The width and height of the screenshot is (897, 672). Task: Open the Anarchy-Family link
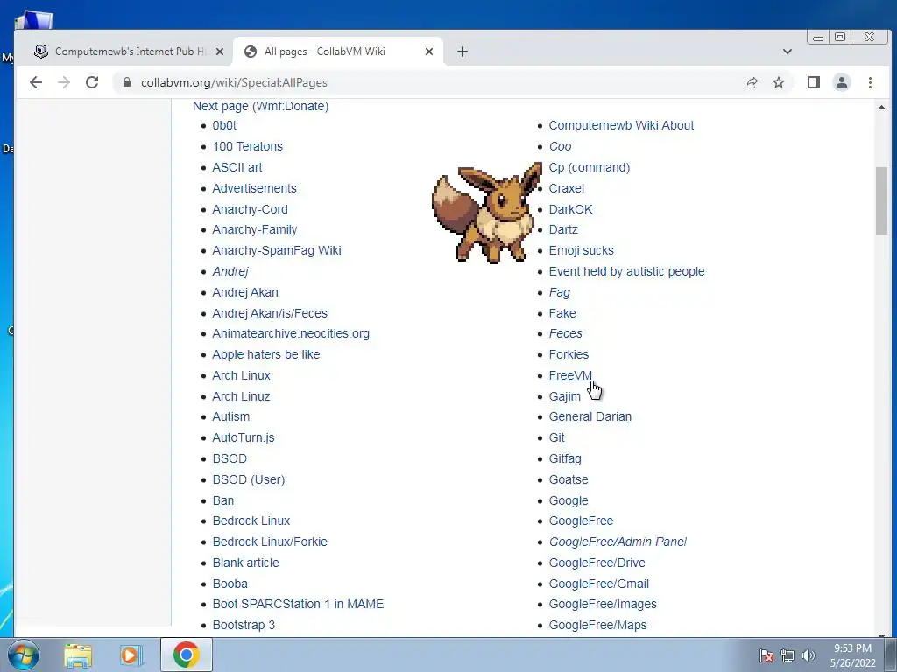[255, 229]
